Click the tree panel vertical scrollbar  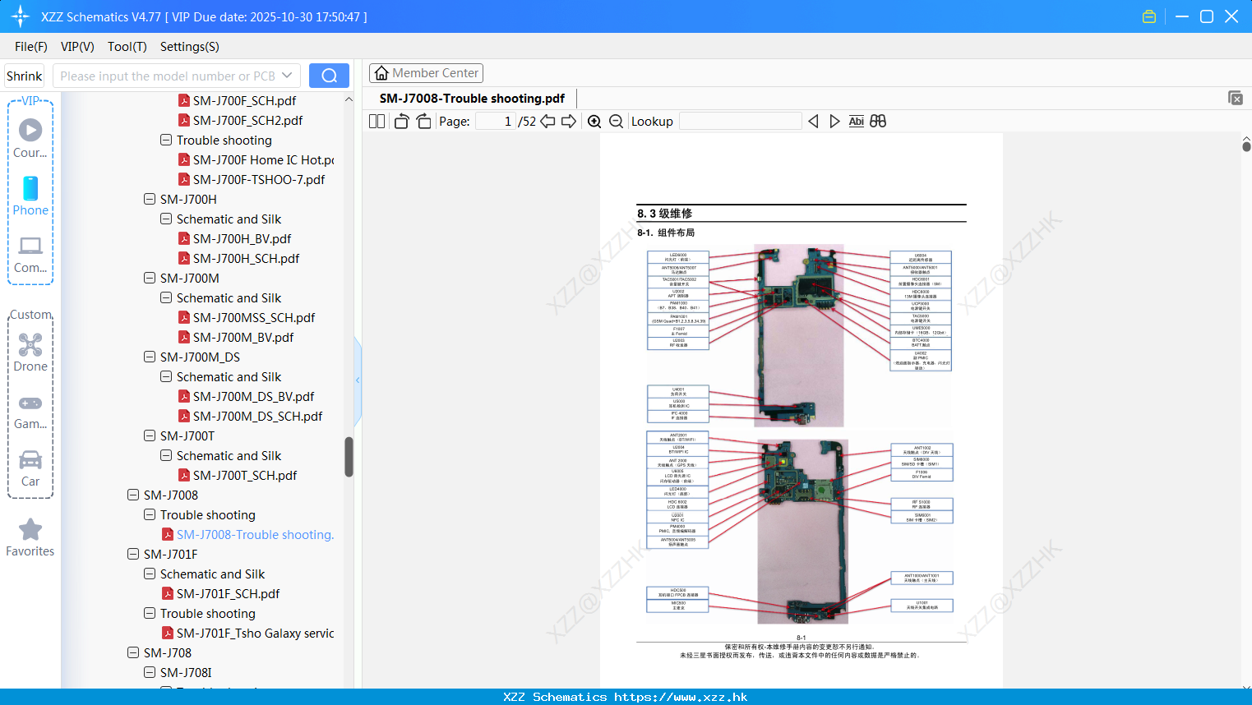coord(349,457)
